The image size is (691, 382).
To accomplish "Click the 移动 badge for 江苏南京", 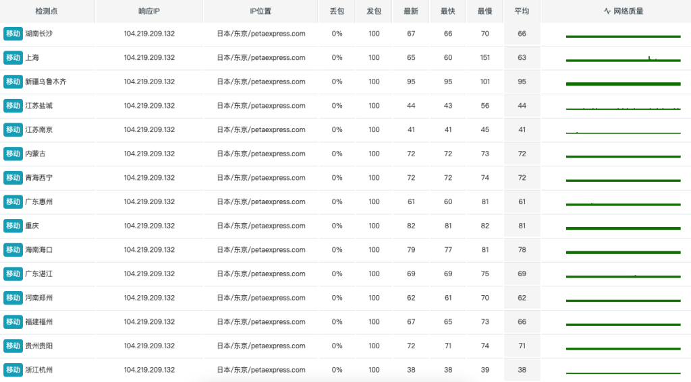I will coord(13,129).
